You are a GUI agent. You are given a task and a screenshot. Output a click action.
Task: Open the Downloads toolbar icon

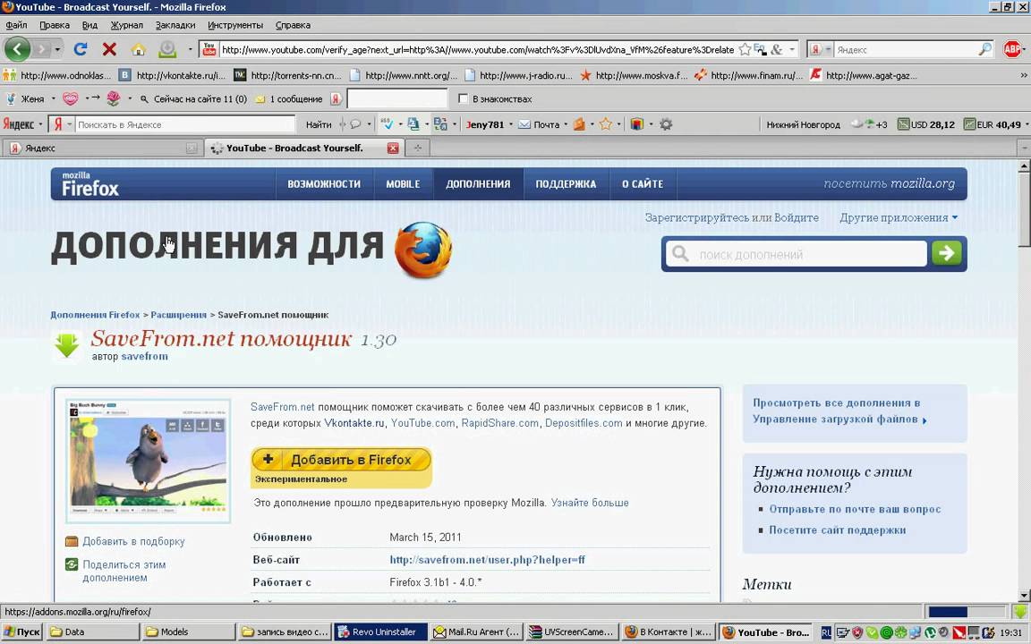[x=167, y=49]
